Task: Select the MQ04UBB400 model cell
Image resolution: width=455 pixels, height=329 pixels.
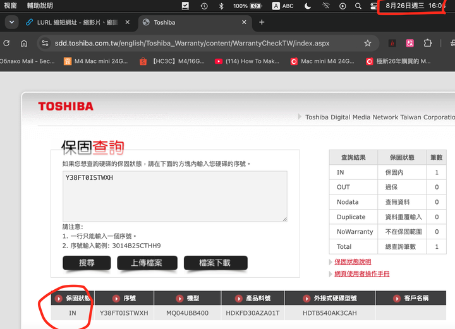Action: tap(188, 313)
